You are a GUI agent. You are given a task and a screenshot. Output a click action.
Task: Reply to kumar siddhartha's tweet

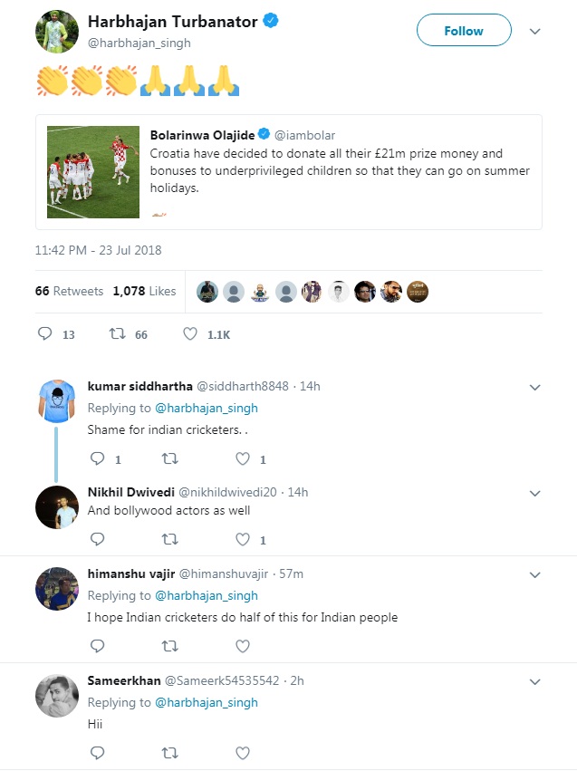(x=97, y=459)
